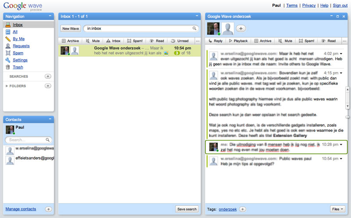Open the 4:15 pm message menu
Viewport: 351px width, 218px height.
click(341, 73)
